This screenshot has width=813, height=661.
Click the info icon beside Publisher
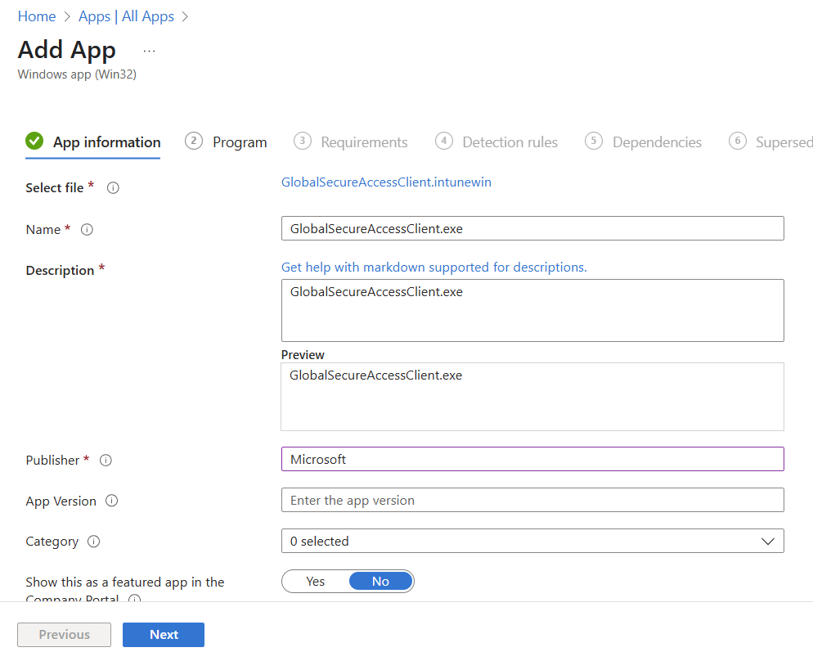coord(106,460)
